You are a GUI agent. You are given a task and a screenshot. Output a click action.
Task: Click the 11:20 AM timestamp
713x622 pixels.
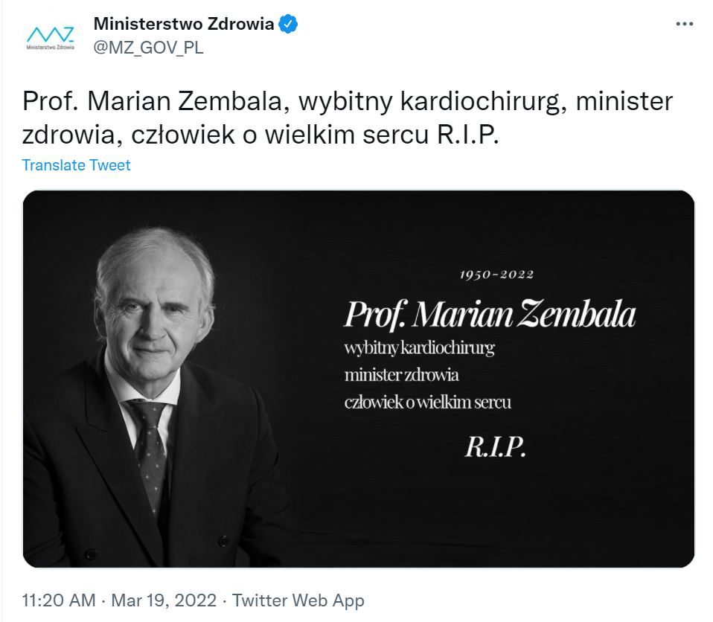point(59,600)
